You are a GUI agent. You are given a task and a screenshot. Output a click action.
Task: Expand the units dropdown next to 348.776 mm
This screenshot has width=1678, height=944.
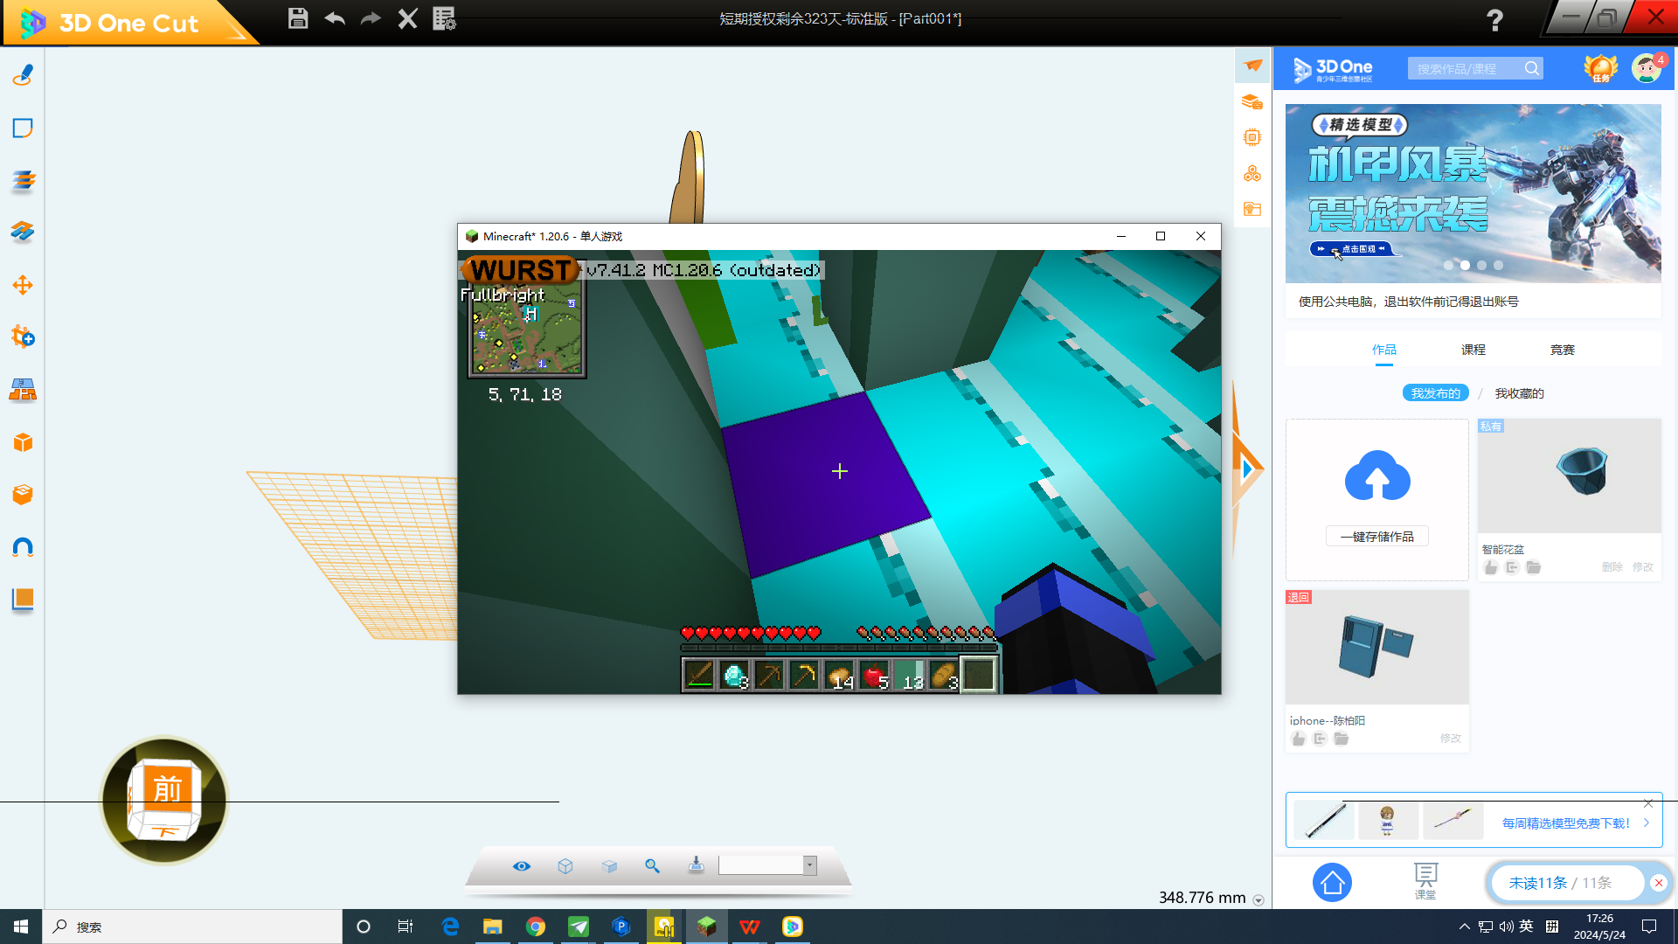pos(1258,899)
